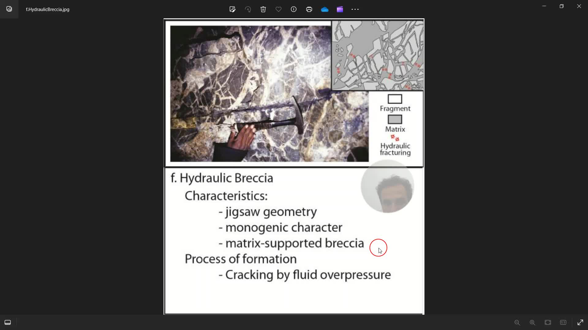Zoom in on the image
Screen dimensions: 588x330
tap(533, 322)
